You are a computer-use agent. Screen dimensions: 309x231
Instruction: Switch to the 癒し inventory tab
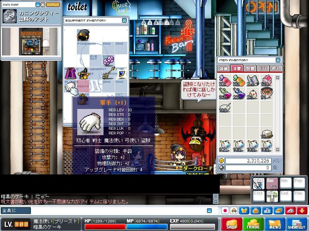click(276, 69)
